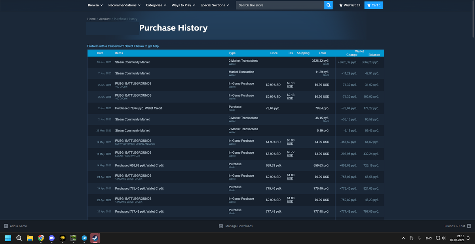This screenshot has height=244, width=475.
Task: Click the -367,62 руб. wallet change value
Action: click(349, 142)
